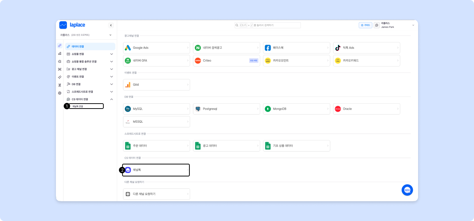The height and width of the screenshot is (221, 474).
Task: Collapse the sidebar with the arrow button
Action: (x=111, y=25)
